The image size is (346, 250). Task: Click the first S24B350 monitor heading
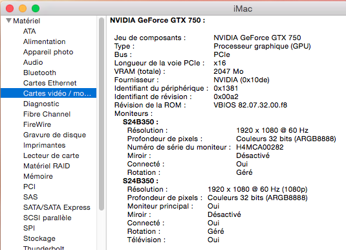140,122
